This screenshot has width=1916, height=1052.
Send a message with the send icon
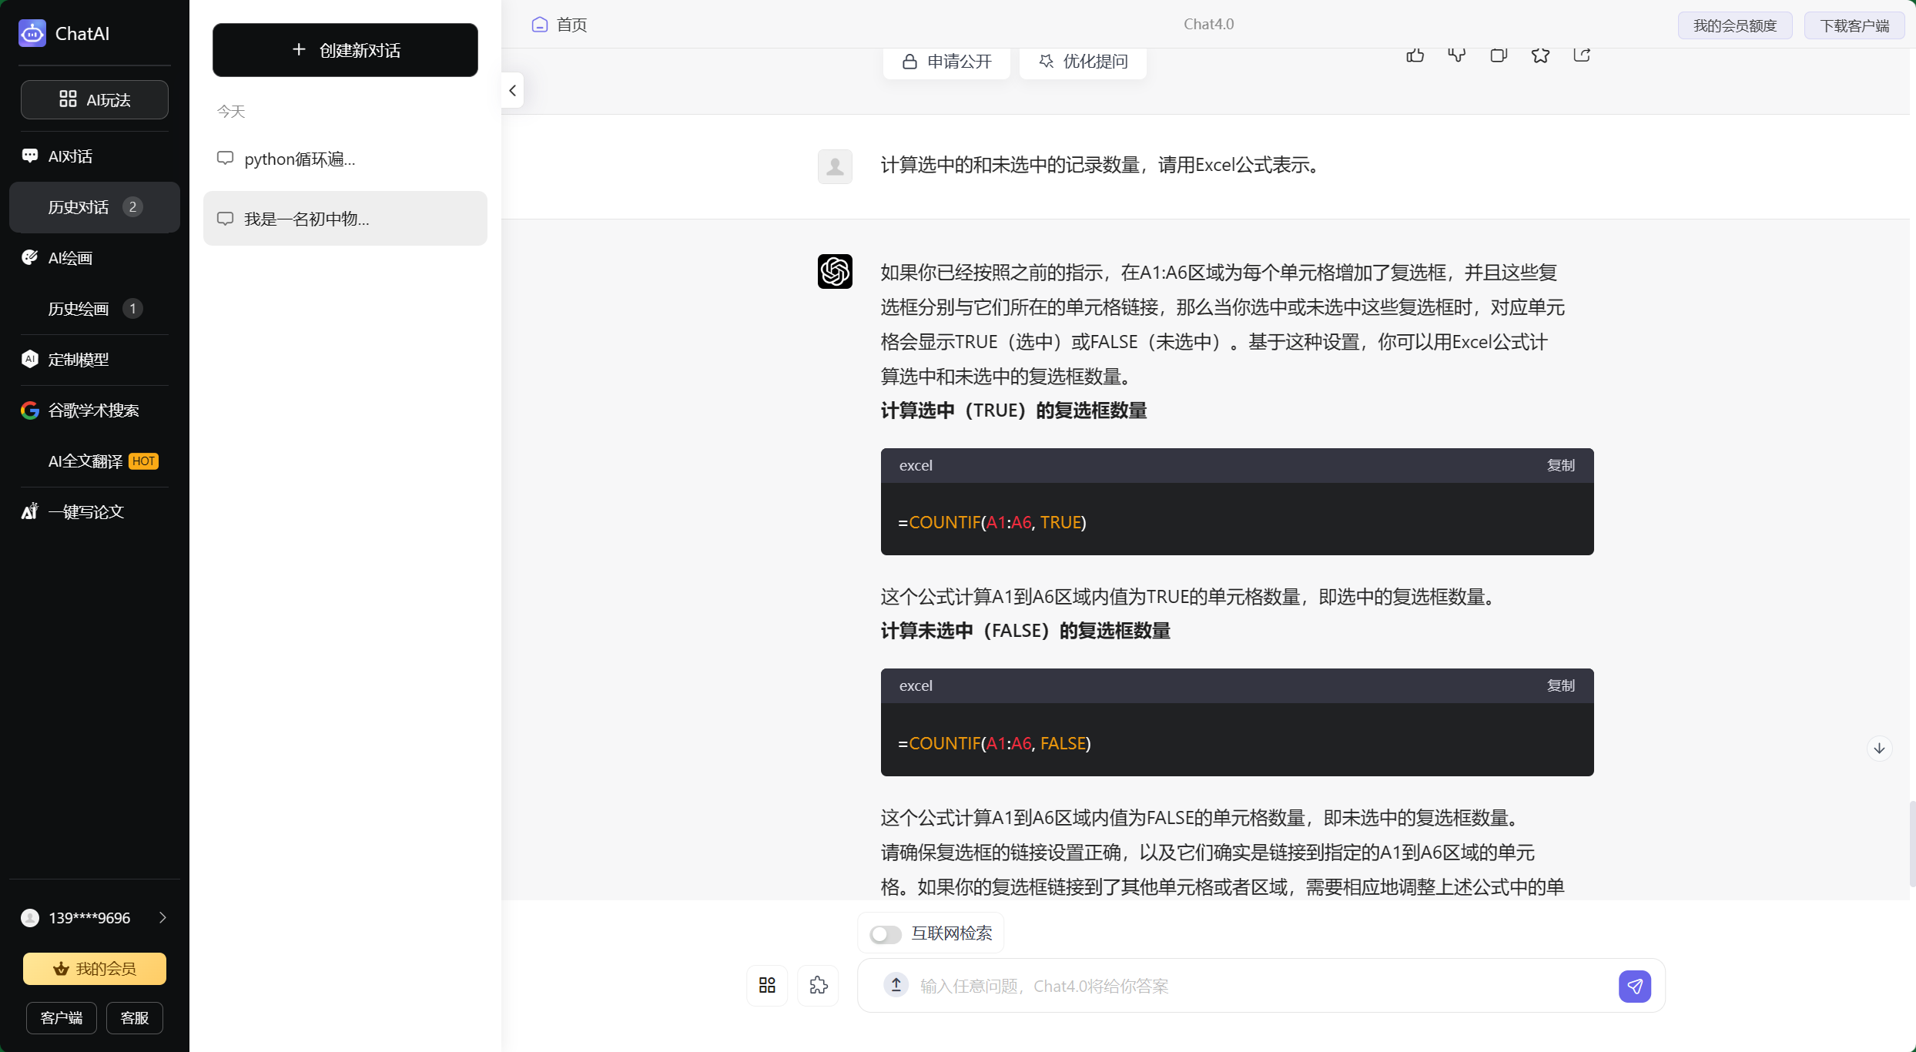point(1635,986)
